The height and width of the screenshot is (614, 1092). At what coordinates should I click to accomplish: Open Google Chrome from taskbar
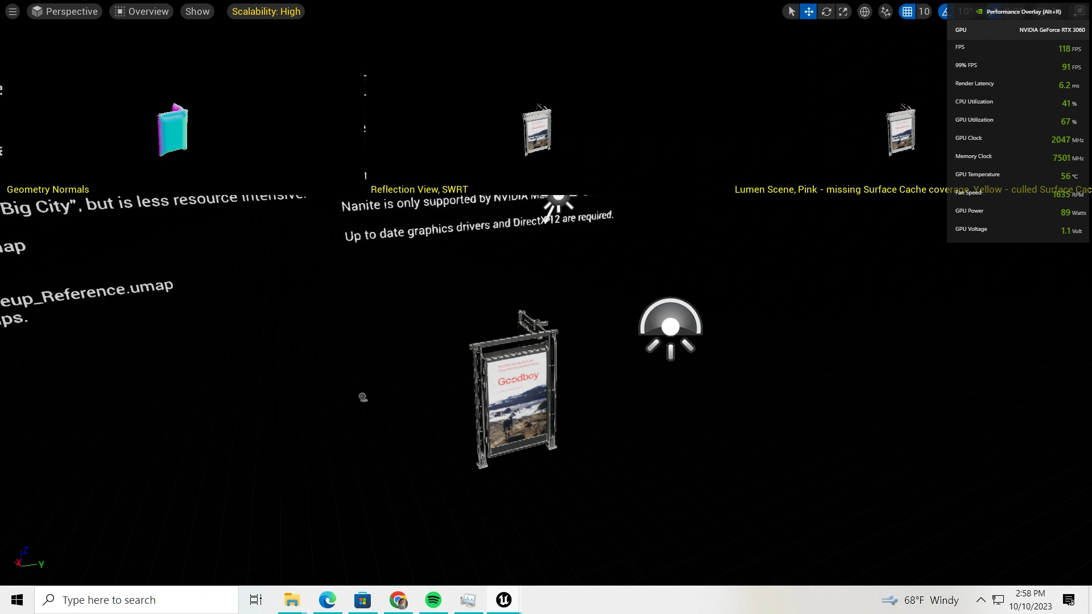[x=398, y=600]
